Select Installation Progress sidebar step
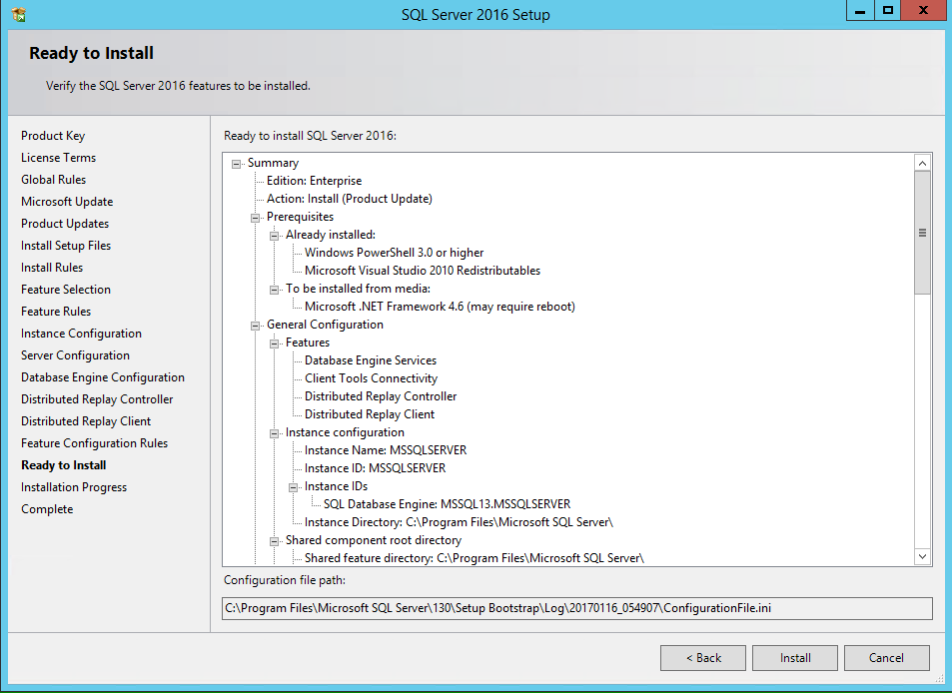 pos(74,486)
